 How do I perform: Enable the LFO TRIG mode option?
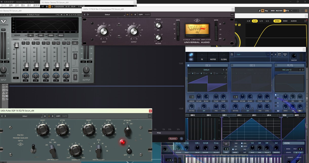point(233,143)
